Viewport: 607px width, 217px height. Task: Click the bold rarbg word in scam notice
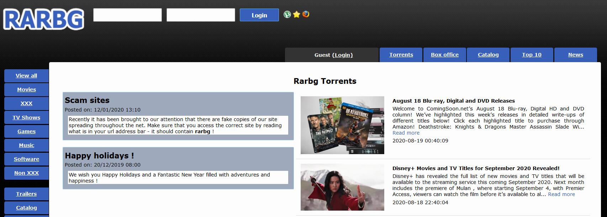click(202, 131)
